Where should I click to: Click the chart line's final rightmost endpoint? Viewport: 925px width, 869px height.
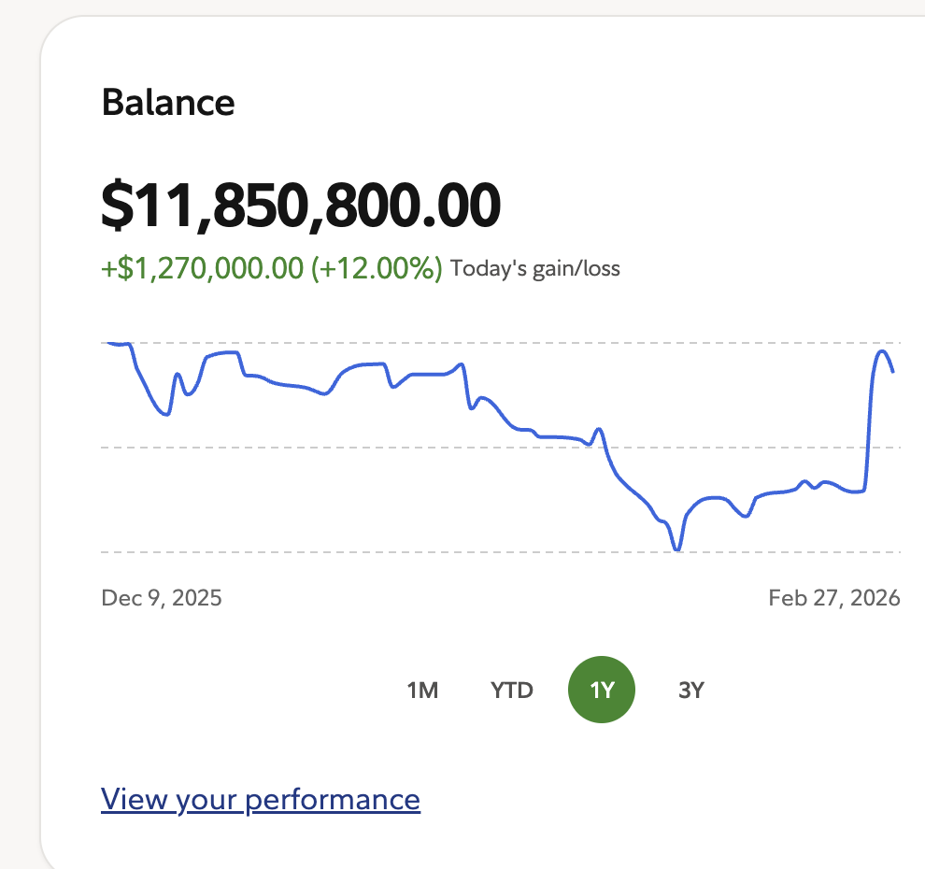tap(893, 372)
